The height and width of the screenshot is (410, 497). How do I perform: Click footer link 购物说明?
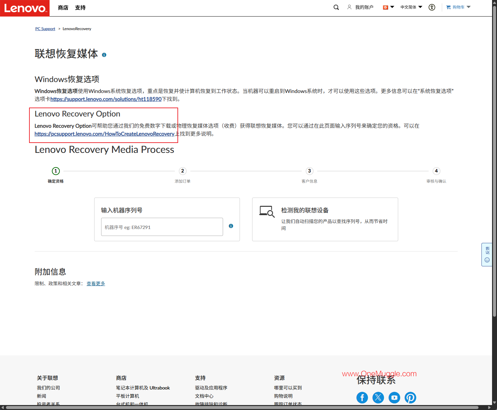click(283, 396)
